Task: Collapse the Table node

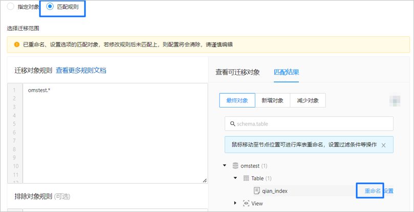Action: pos(235,178)
